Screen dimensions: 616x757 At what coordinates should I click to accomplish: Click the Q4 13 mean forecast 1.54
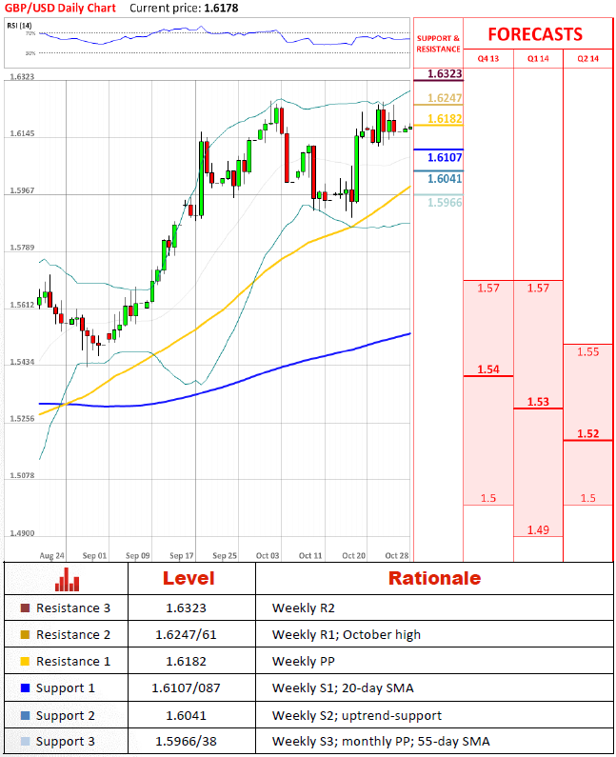click(x=488, y=369)
